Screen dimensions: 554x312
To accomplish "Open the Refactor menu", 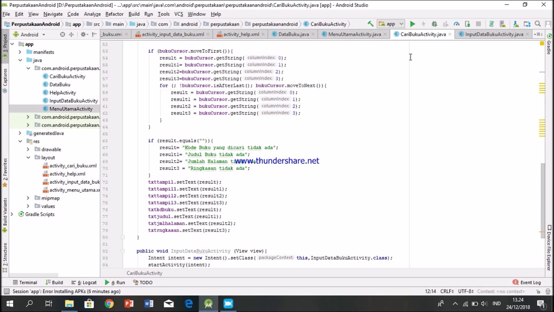I will click(114, 14).
